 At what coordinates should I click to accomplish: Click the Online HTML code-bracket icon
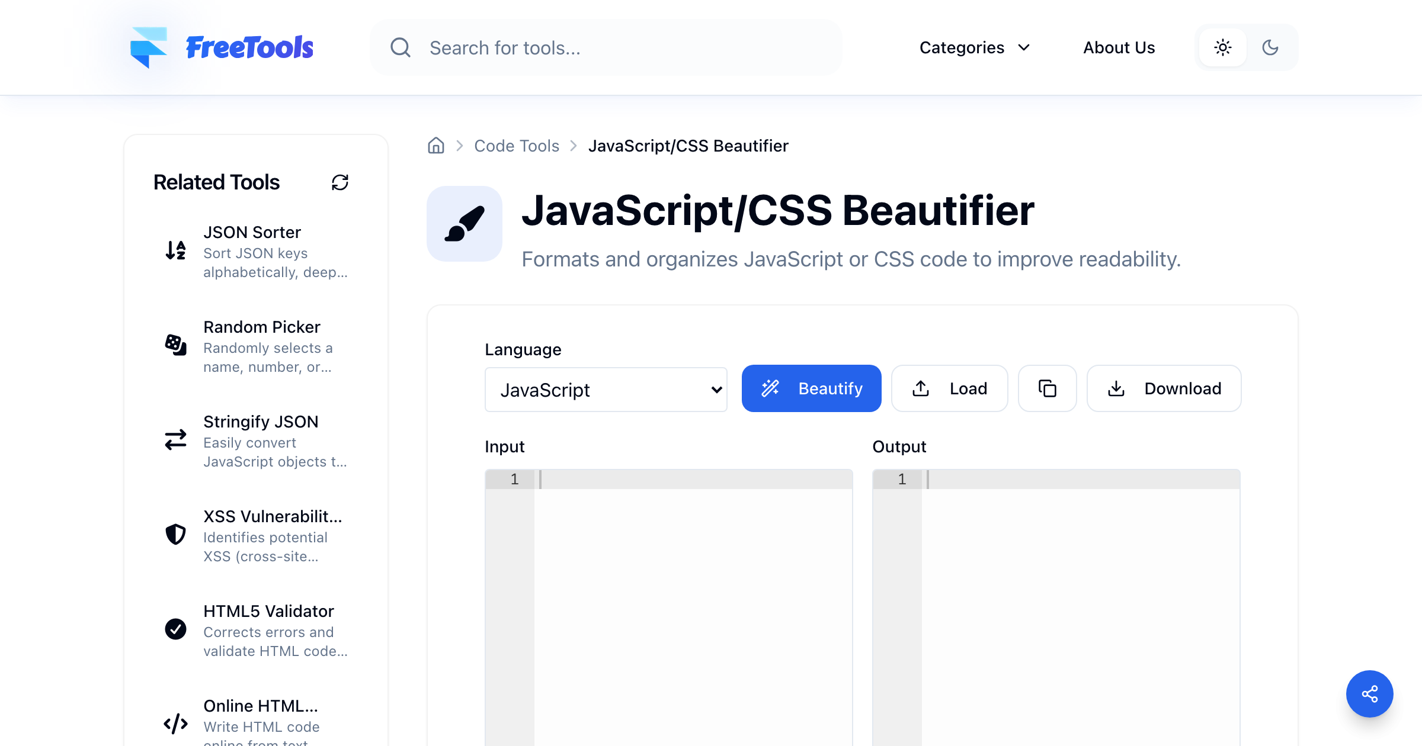click(x=175, y=724)
